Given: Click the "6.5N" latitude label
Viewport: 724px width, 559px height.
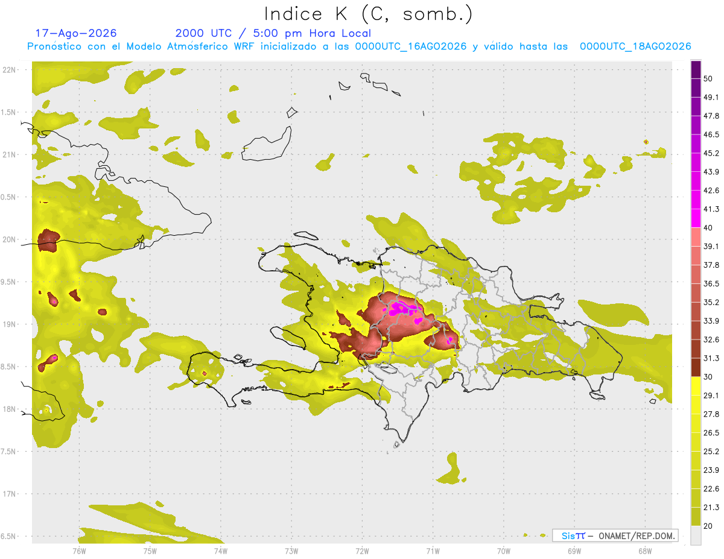Looking at the screenshot, I should (8, 536).
